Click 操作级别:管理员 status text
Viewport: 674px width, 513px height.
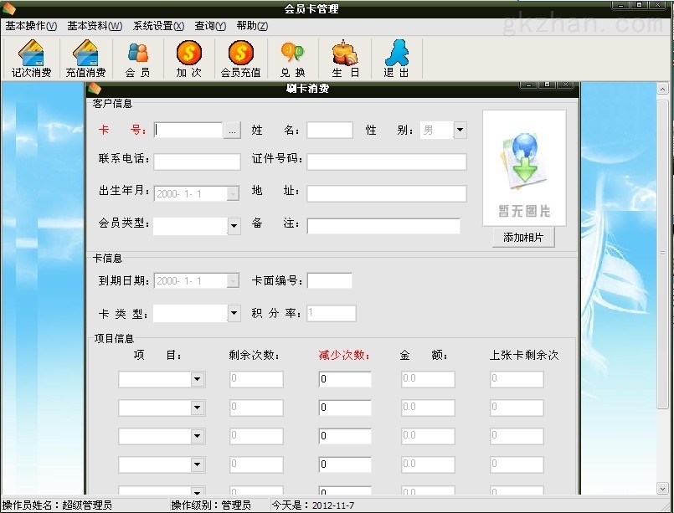click(211, 505)
